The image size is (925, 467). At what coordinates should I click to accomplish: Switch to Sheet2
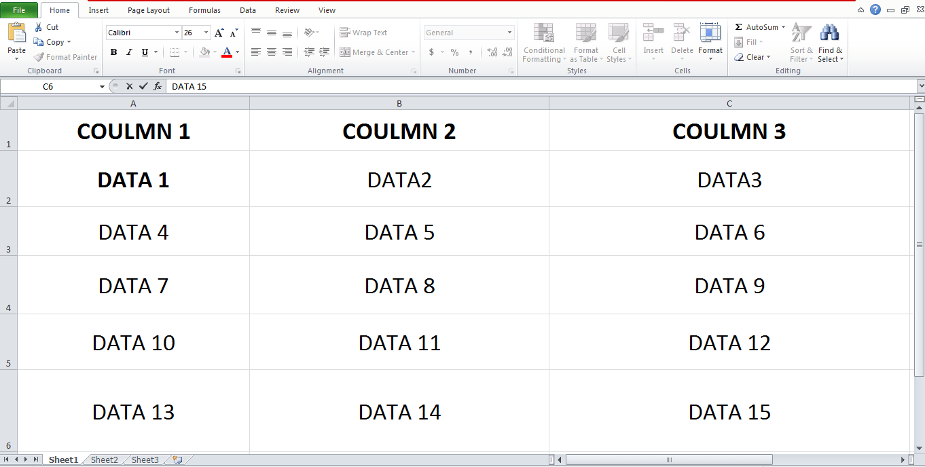[x=103, y=460]
